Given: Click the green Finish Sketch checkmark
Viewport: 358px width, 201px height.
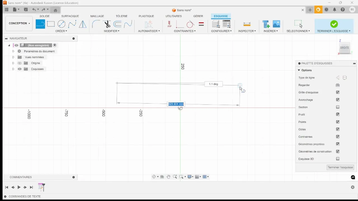Looking at the screenshot, I should tap(334, 24).
